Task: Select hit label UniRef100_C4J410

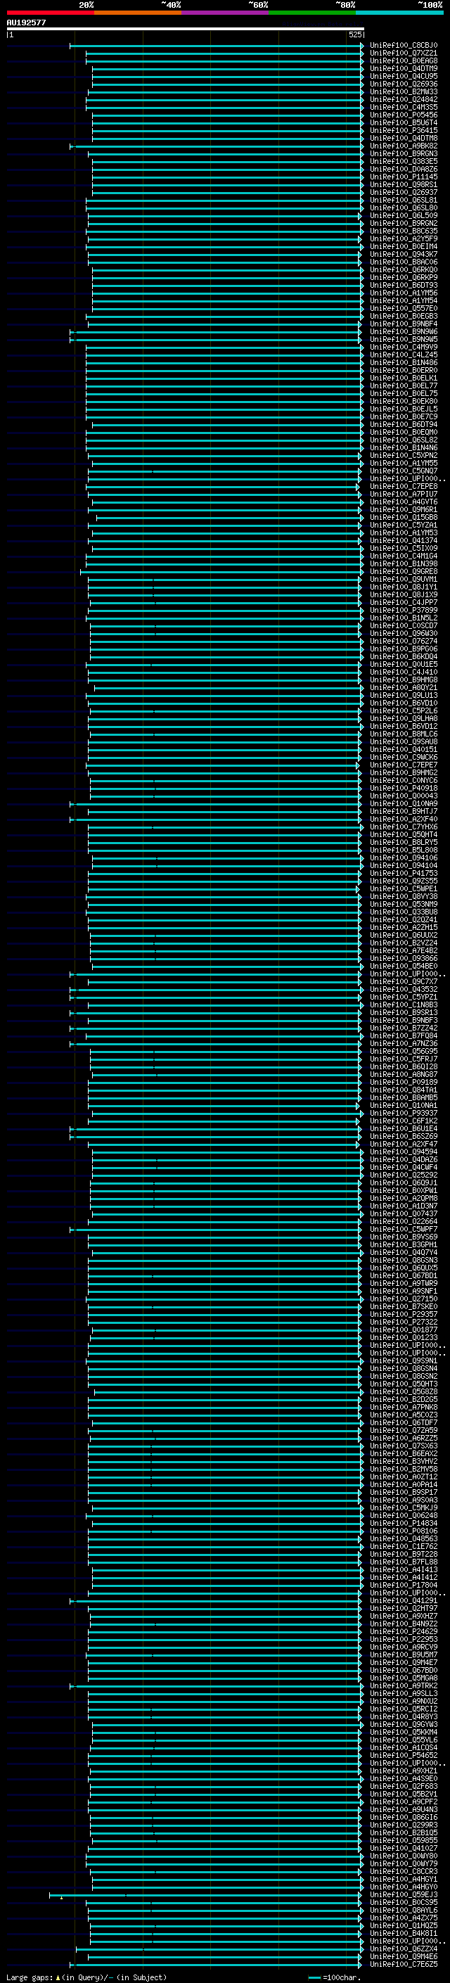Action: point(404,672)
